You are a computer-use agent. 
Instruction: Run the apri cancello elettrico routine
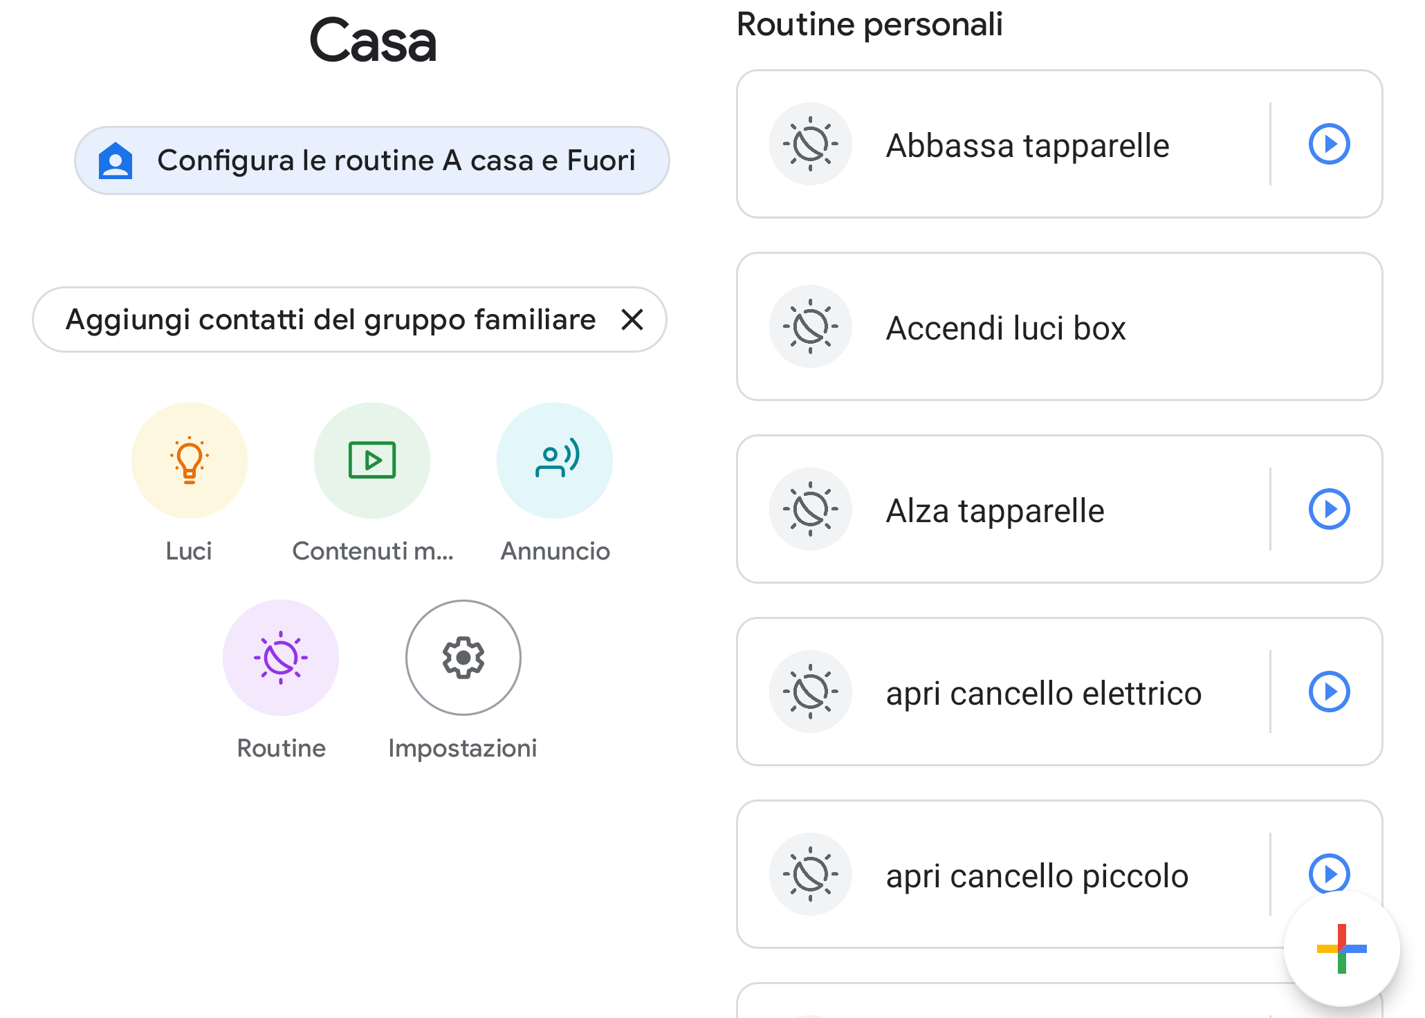[x=1329, y=692]
